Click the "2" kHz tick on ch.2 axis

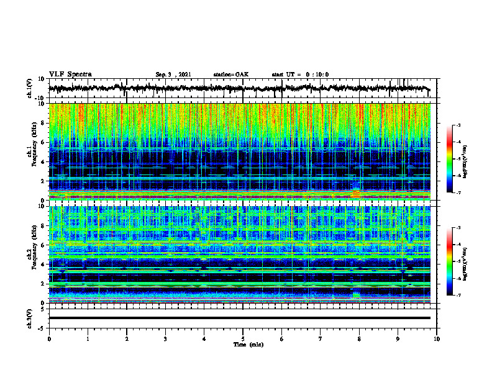click(43, 284)
